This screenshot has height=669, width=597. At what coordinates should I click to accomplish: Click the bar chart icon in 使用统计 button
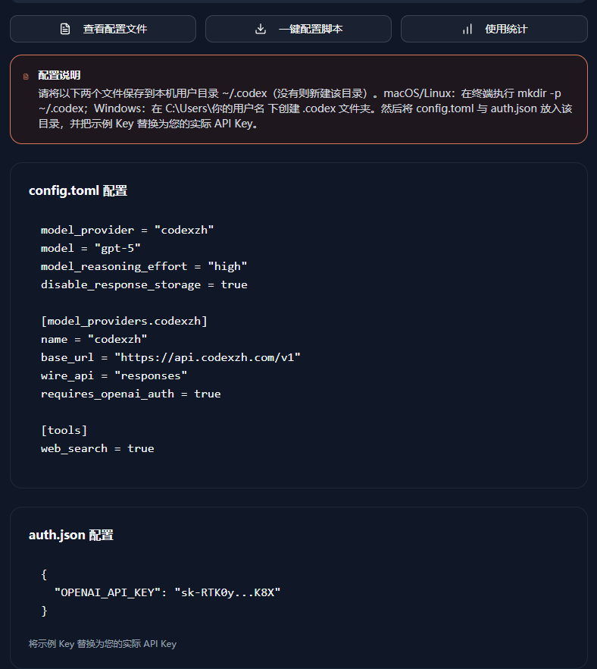467,29
